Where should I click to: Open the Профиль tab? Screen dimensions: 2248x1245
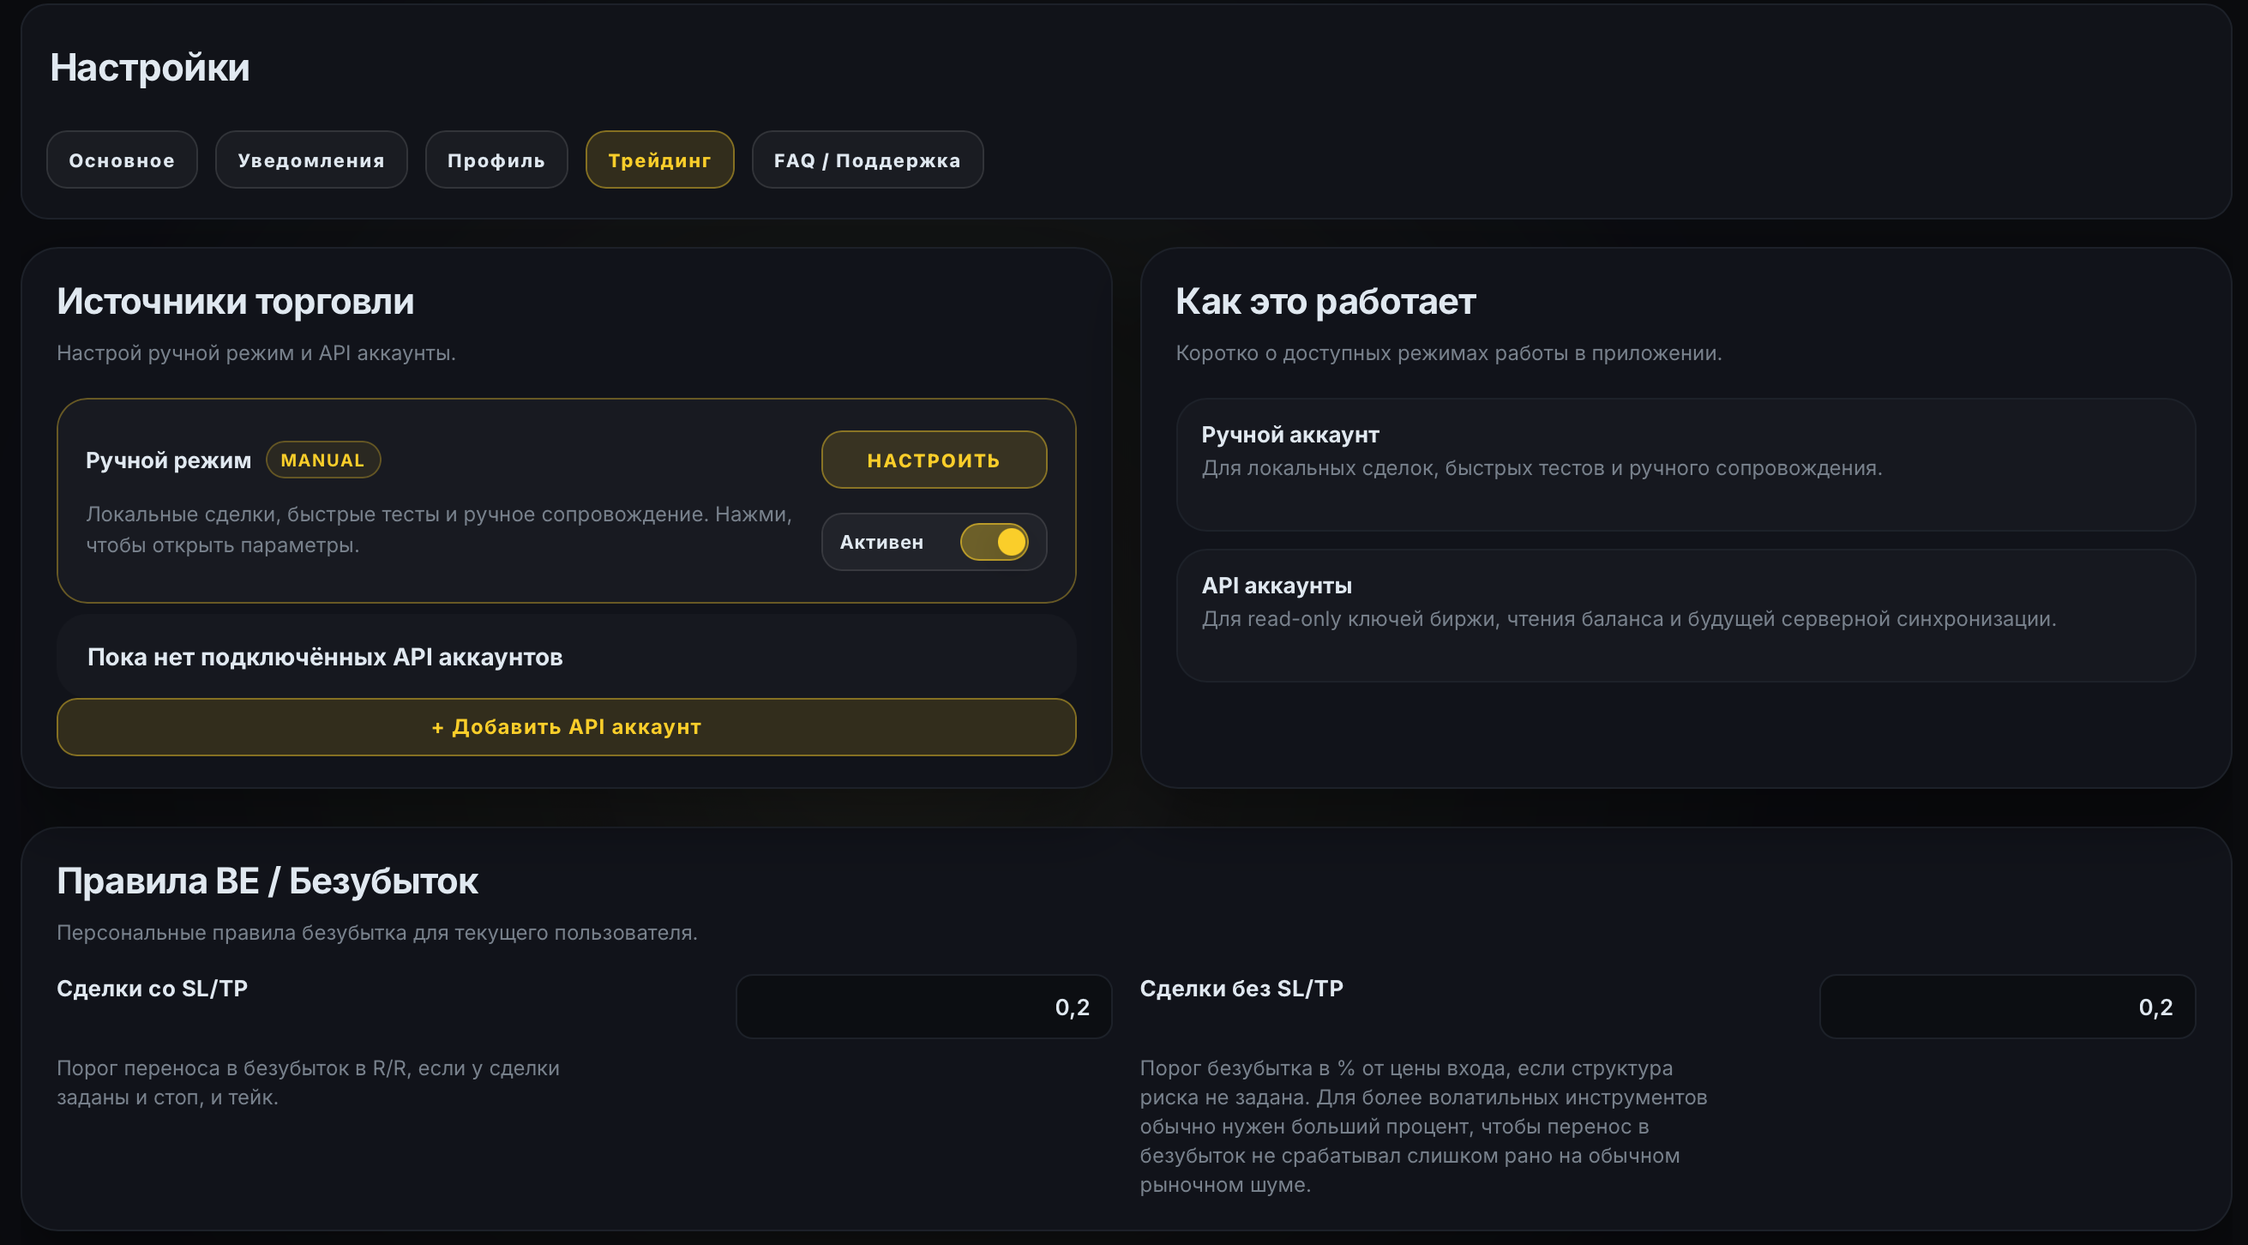pos(496,160)
